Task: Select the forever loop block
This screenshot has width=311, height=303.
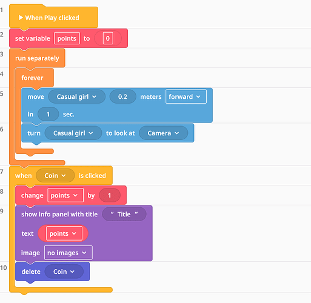Action: (x=32, y=78)
